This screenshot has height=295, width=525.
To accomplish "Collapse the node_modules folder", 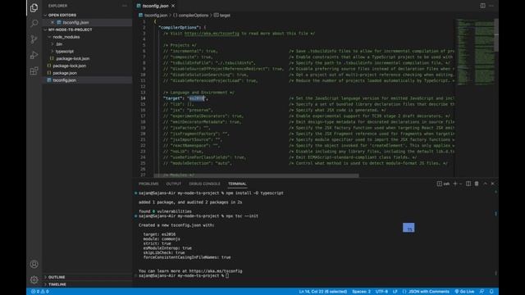I will (66, 37).
